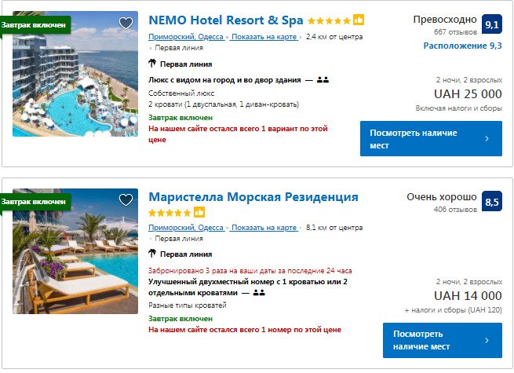Screen dimensions: 514x373
Task: Click thumbs-up badge next to NEMO stars
Action: [359, 20]
